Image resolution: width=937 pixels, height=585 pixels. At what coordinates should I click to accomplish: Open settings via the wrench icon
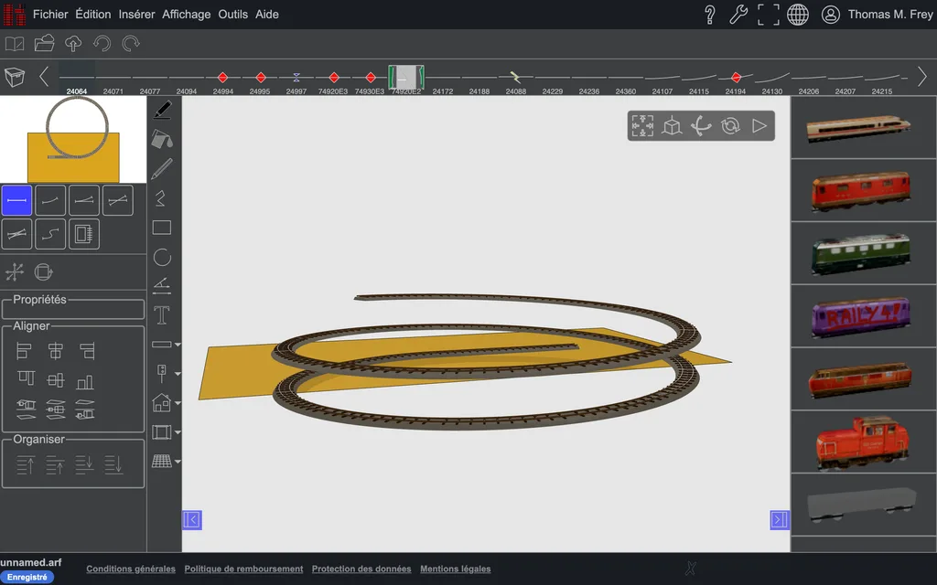coord(738,15)
